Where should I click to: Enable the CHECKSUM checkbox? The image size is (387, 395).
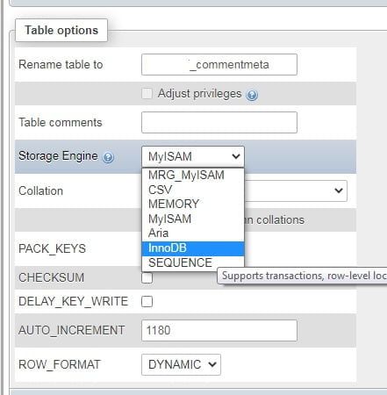(147, 277)
